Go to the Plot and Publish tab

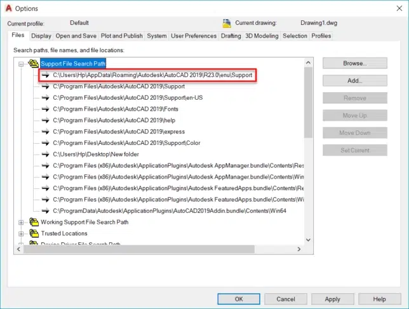[121, 36]
